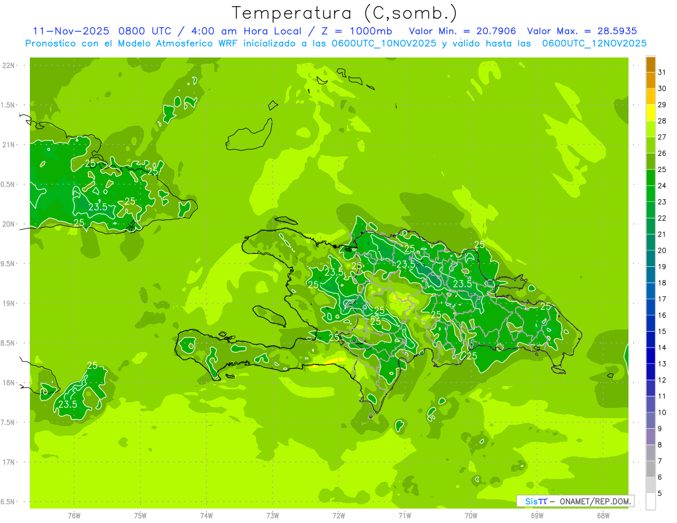This screenshot has height=523, width=677.
Task: Click the 76W longitude axis label
Action: [74, 515]
